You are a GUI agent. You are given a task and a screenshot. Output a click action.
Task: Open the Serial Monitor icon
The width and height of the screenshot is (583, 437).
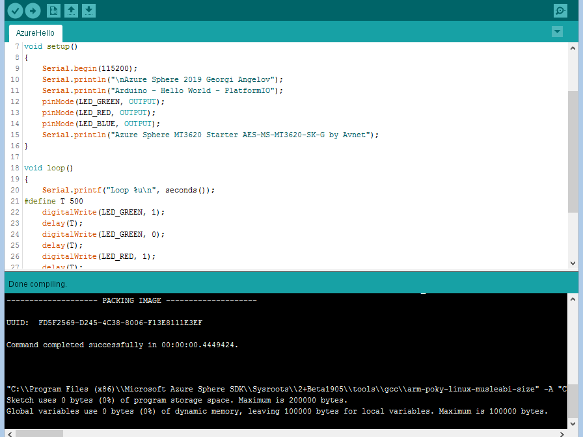coord(560,10)
